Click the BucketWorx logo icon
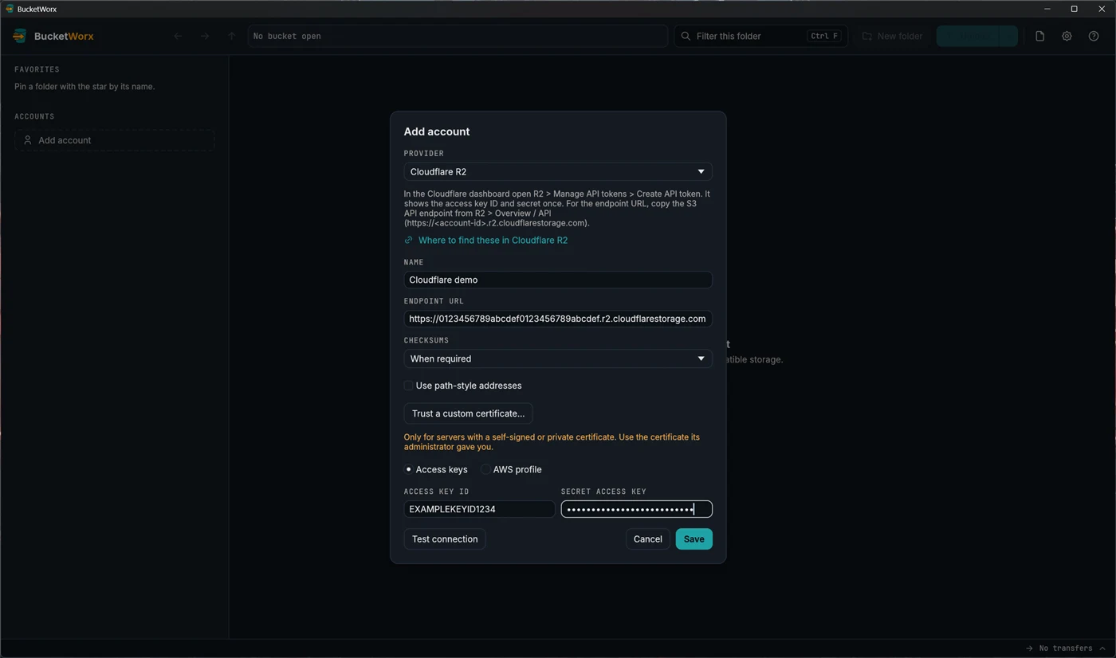The width and height of the screenshot is (1116, 658). pos(20,36)
